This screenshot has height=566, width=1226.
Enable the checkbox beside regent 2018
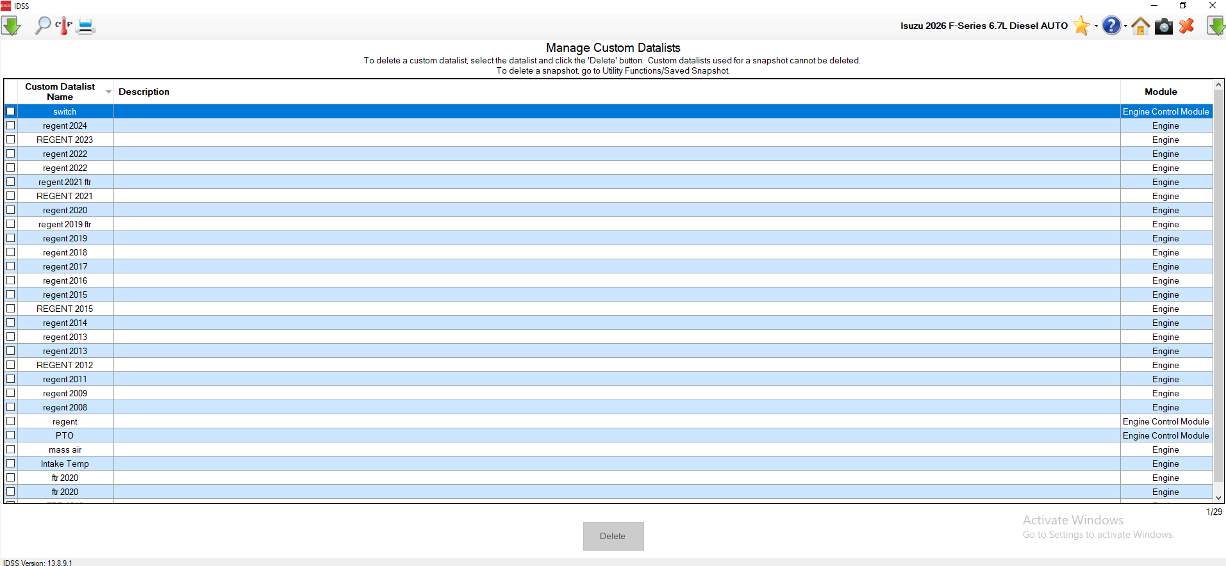11,252
